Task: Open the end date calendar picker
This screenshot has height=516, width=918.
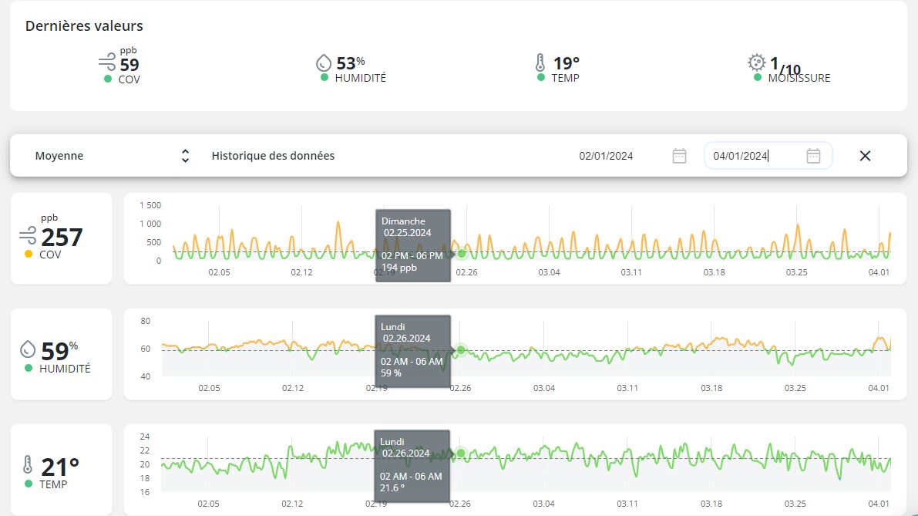Action: 813,156
